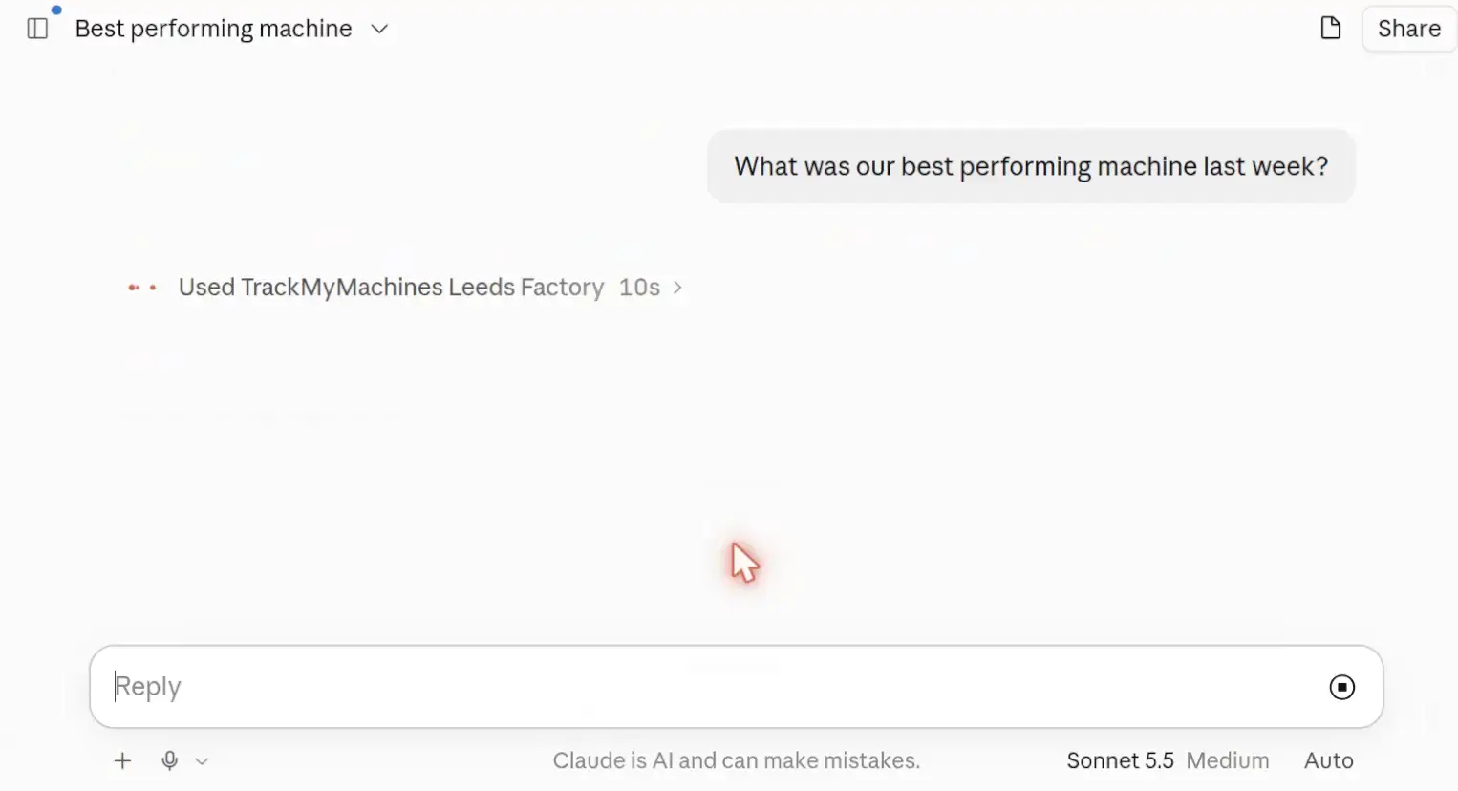Click the Share button

pos(1408,29)
